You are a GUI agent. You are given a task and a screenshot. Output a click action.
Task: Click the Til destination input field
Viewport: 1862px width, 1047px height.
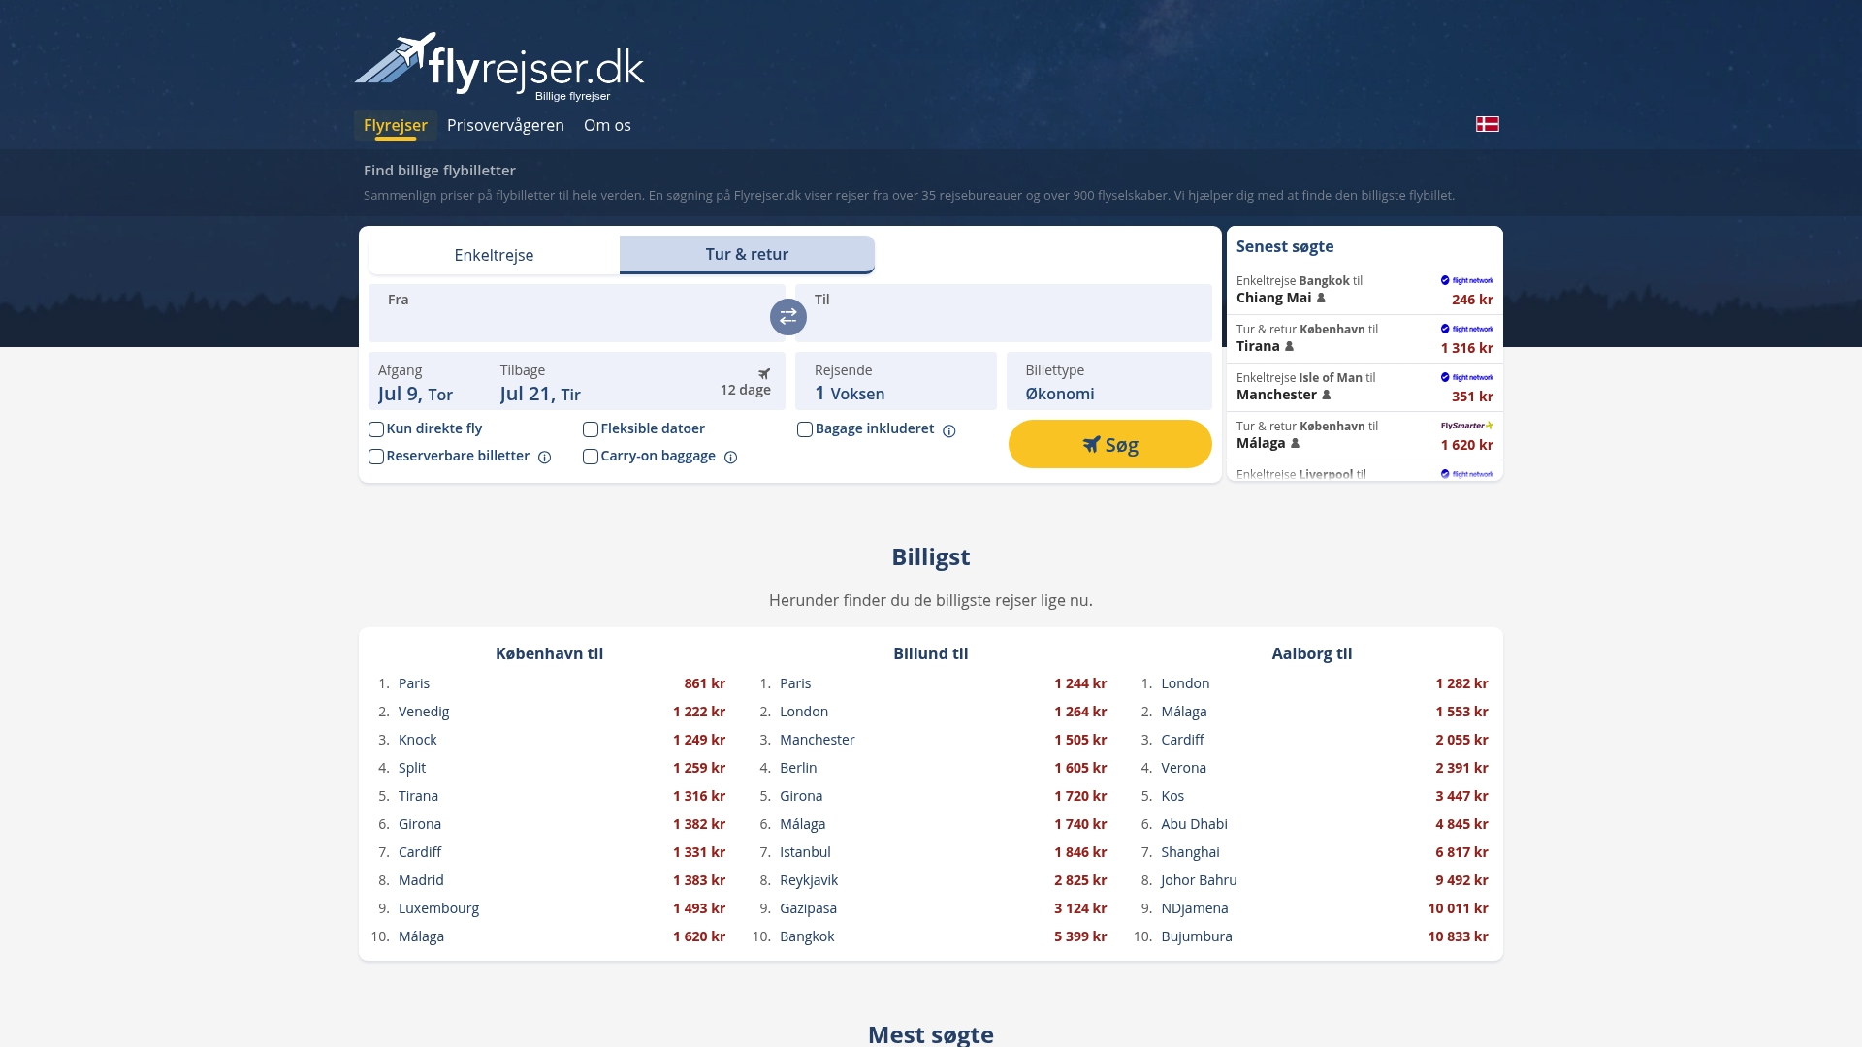(x=1004, y=313)
